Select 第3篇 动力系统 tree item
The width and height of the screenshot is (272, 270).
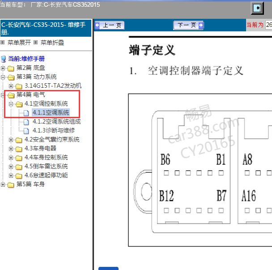coord(36,77)
